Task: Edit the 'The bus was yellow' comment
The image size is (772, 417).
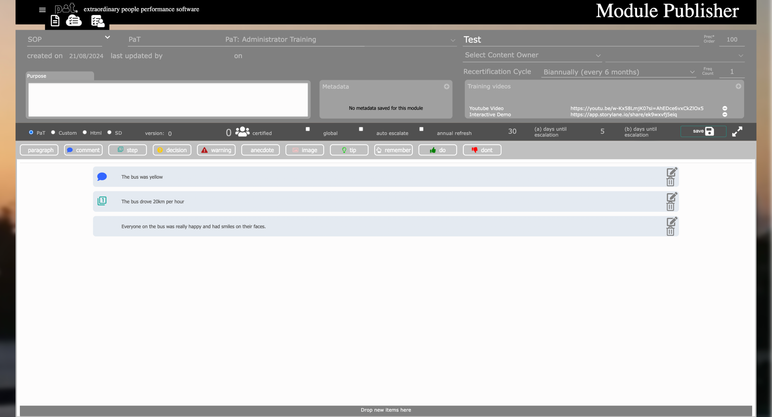Action: [671, 172]
